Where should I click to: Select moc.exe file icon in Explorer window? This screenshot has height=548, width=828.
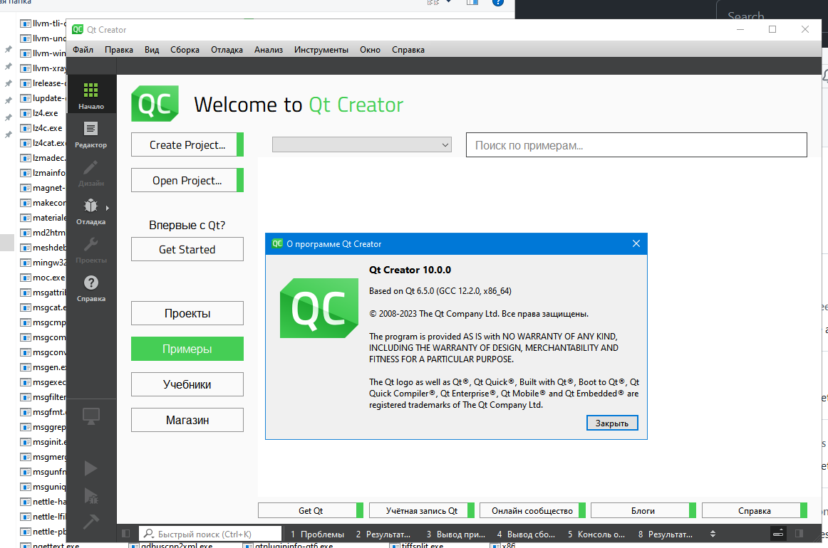click(x=26, y=278)
